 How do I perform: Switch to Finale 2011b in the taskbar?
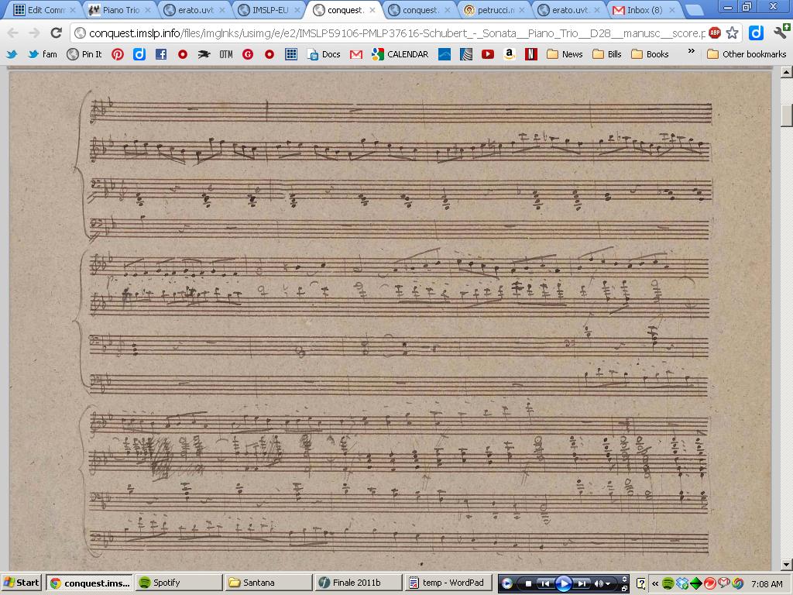coord(358,583)
